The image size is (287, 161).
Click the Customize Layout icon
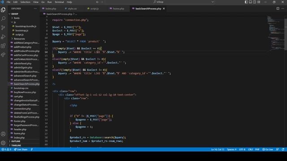point(259,2)
